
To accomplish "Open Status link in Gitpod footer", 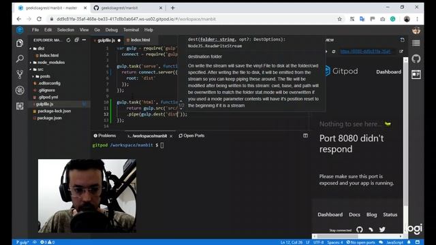I will click(390, 214).
